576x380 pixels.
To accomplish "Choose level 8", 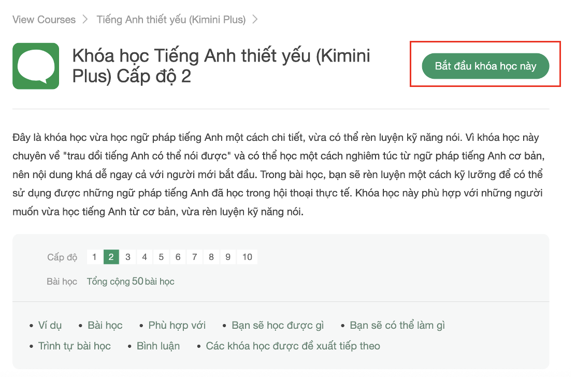I will (x=211, y=257).
